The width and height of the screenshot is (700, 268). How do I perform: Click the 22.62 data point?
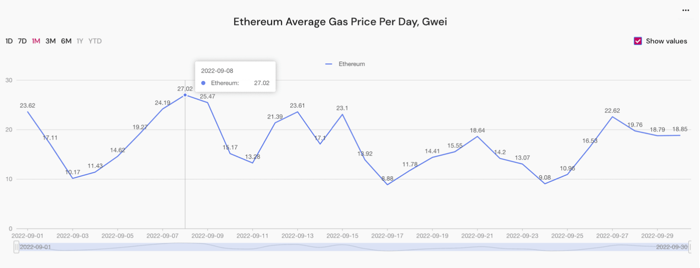(612, 117)
